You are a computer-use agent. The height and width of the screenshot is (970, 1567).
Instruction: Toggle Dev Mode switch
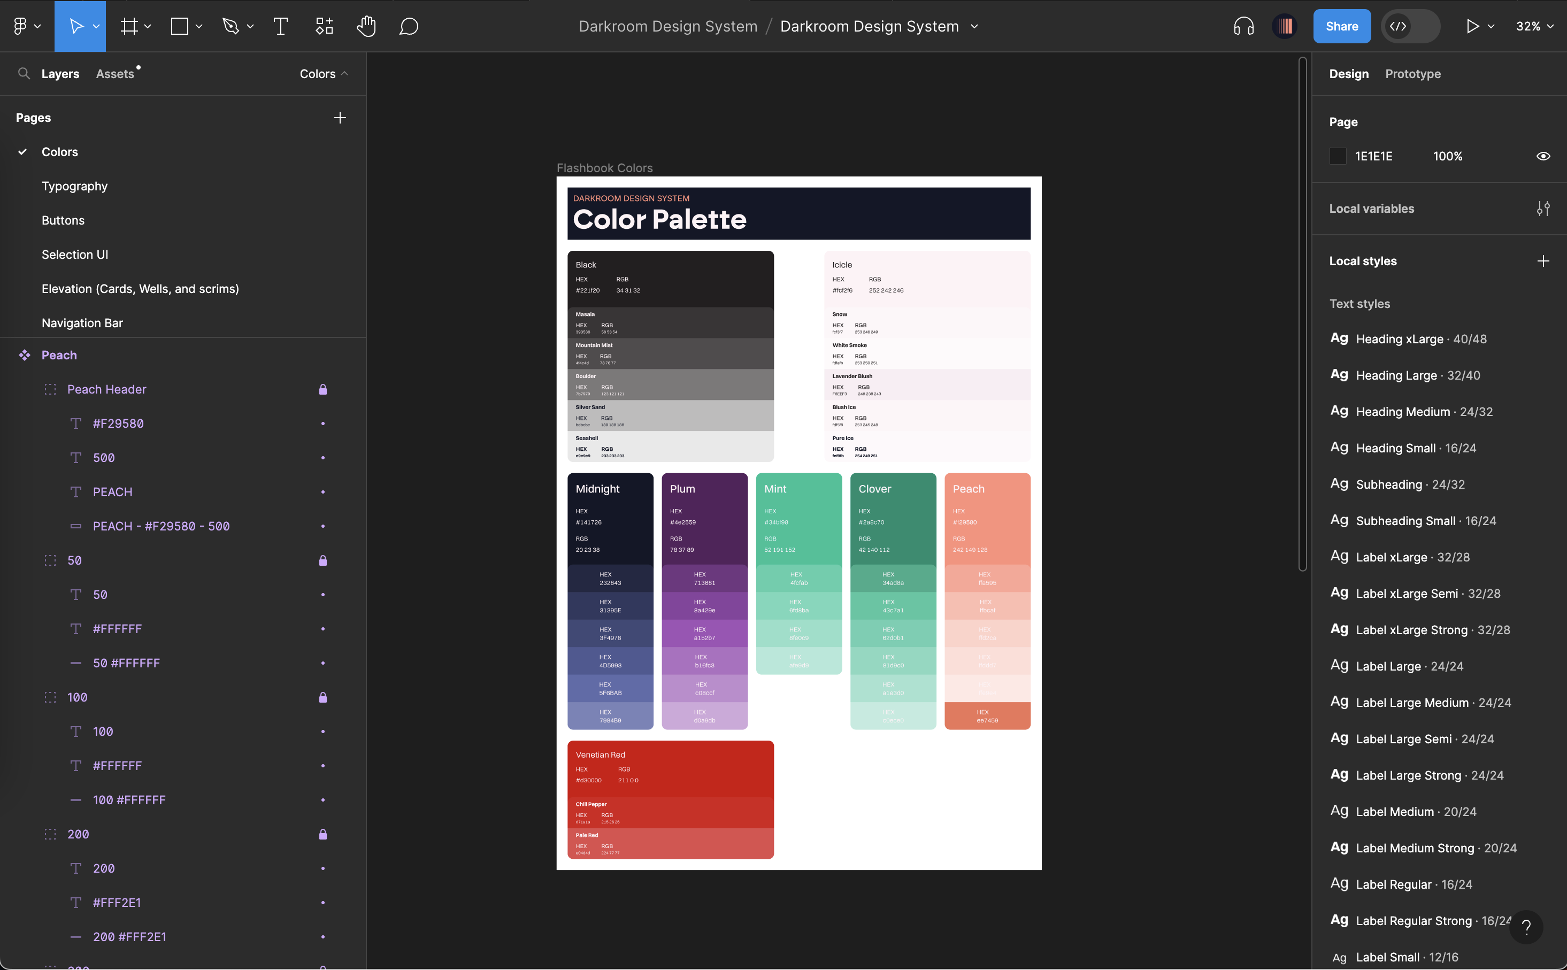coord(1410,26)
